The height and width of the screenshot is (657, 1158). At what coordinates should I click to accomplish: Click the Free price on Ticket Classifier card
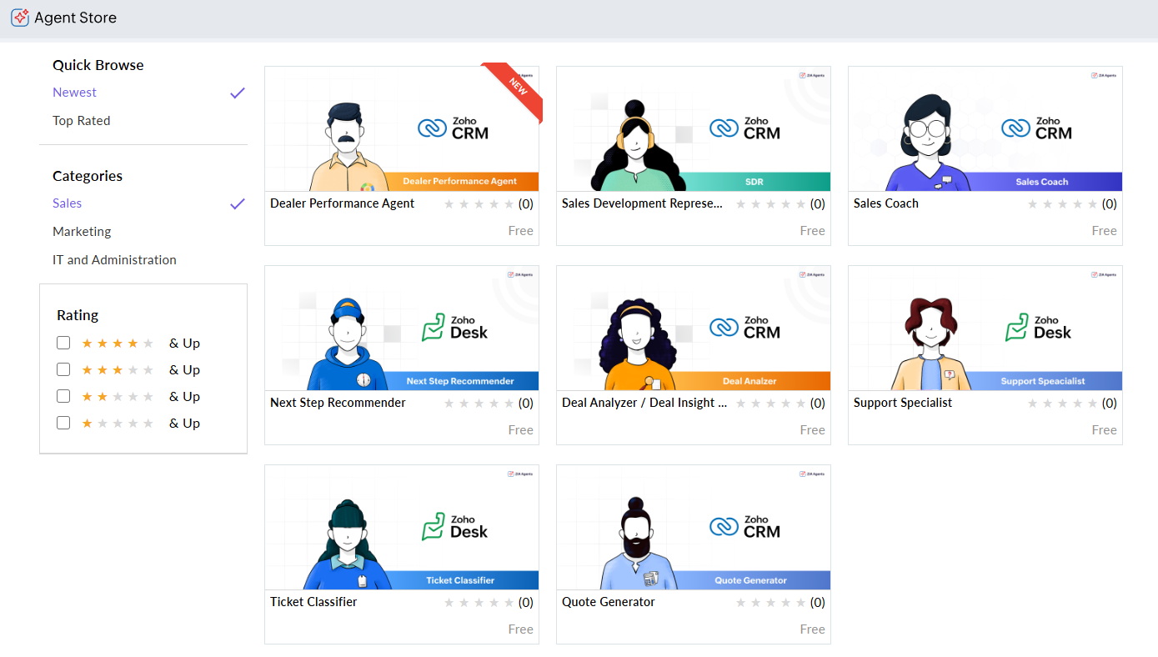tap(520, 629)
